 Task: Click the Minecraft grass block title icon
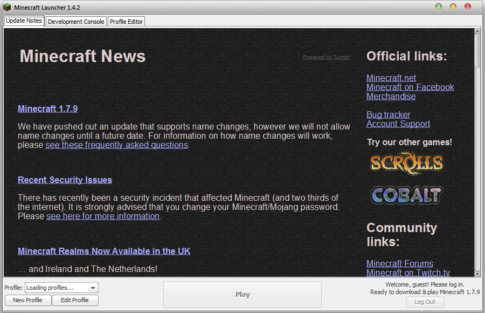pyautogui.click(x=7, y=8)
